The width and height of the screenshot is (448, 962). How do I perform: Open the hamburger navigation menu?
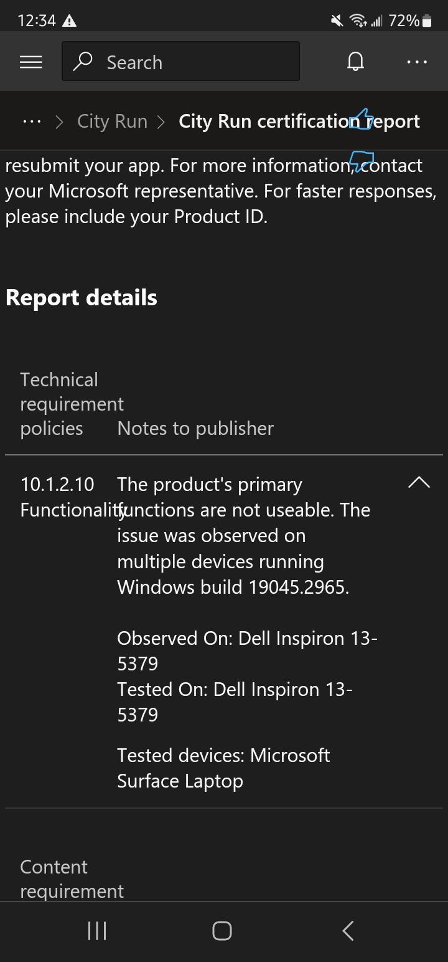point(30,61)
